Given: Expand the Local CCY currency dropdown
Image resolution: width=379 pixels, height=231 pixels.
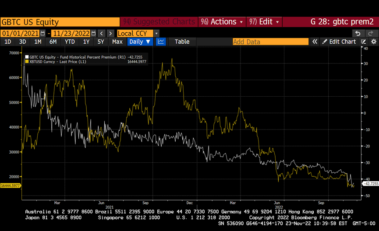Looking at the screenshot, I should click(156, 33).
